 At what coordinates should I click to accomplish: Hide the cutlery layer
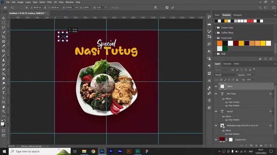(216, 87)
